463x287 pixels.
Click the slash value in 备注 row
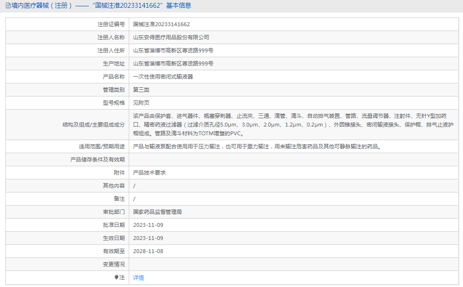point(135,199)
